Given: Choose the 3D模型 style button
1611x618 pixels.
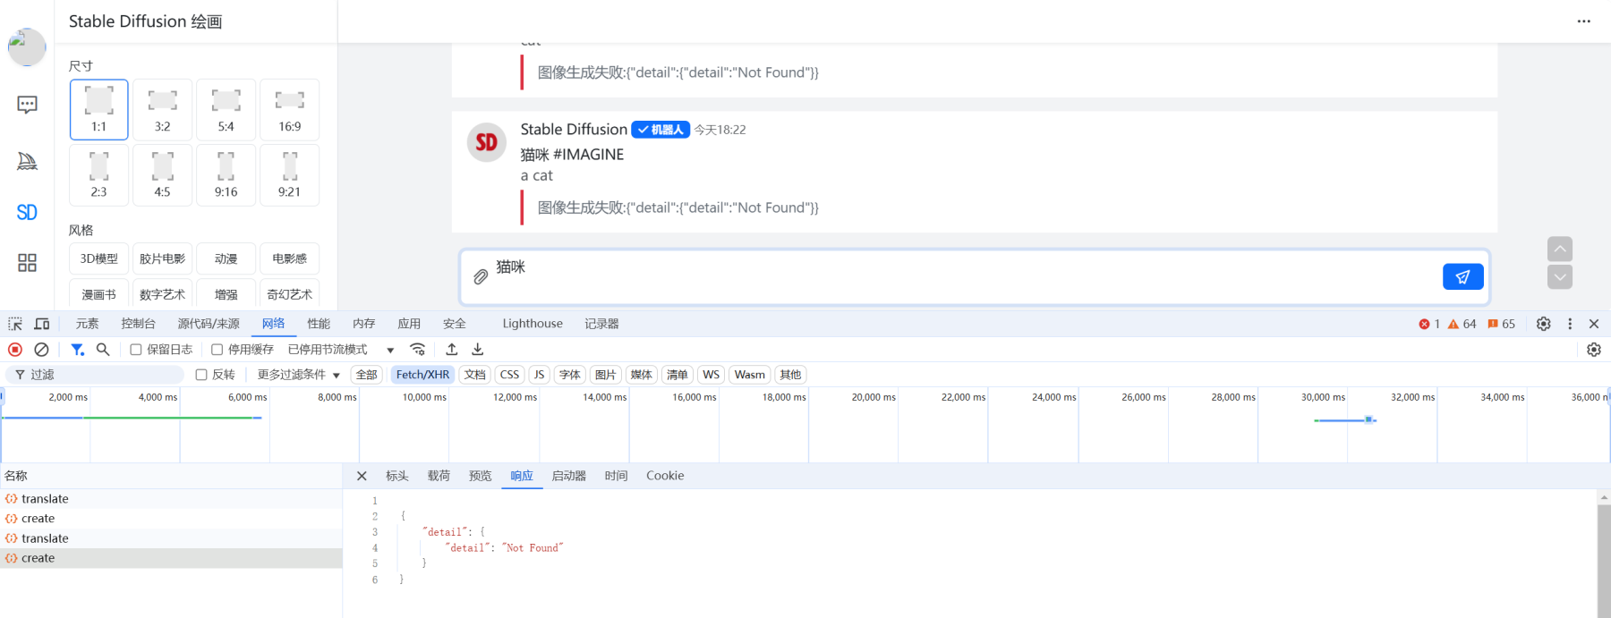Looking at the screenshot, I should (x=98, y=258).
